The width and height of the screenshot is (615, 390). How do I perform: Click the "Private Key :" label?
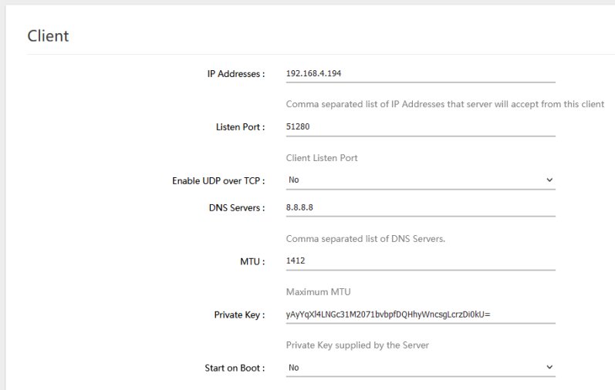(239, 314)
